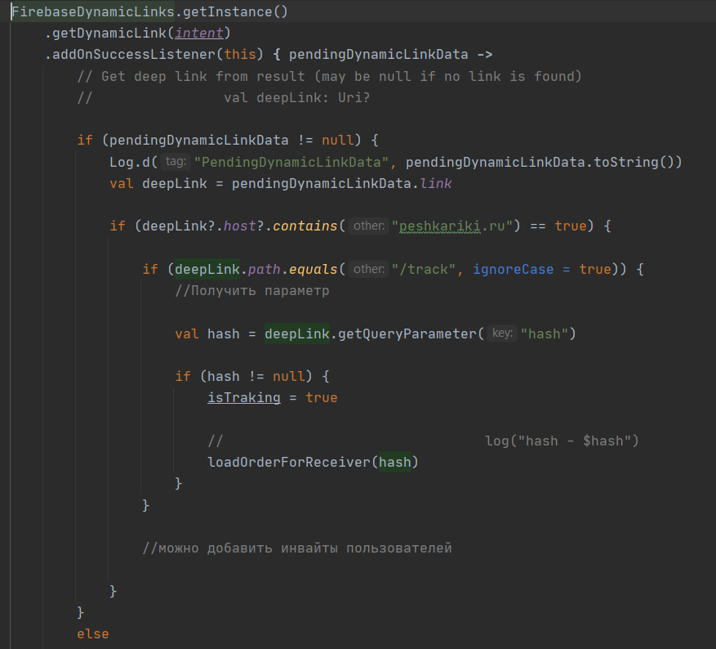Screen dimensions: 716x649
Task: Click highlighted deepLink before .path
Action: pyautogui.click(x=207, y=269)
